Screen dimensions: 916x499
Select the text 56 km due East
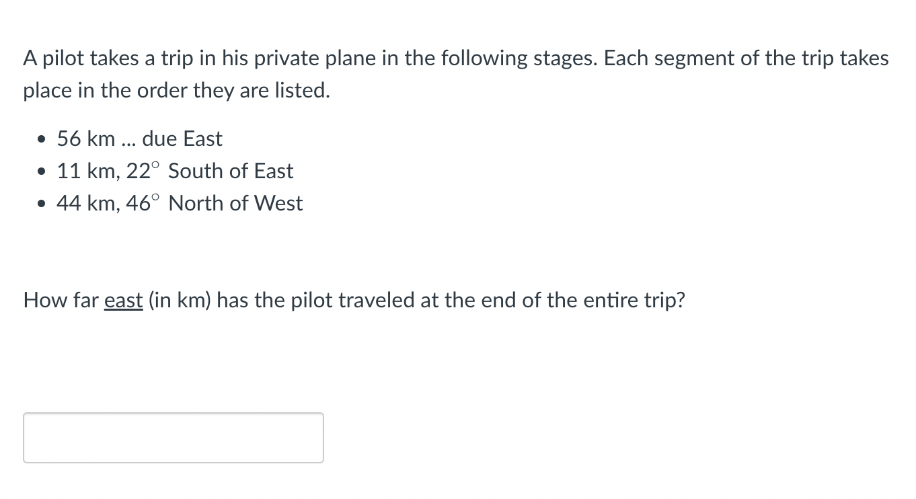pyautogui.click(x=139, y=139)
